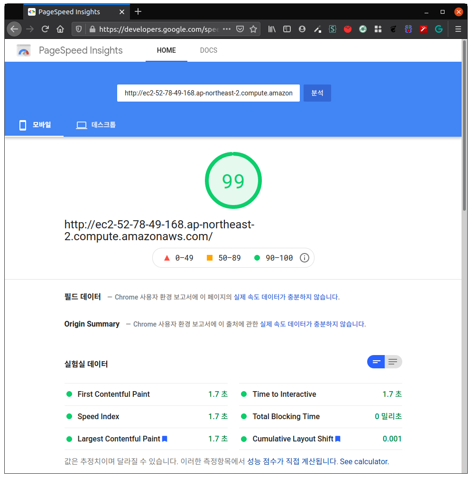Click the 0–49 red triangle legend entry
This screenshot has width=472, height=478.
(178, 258)
